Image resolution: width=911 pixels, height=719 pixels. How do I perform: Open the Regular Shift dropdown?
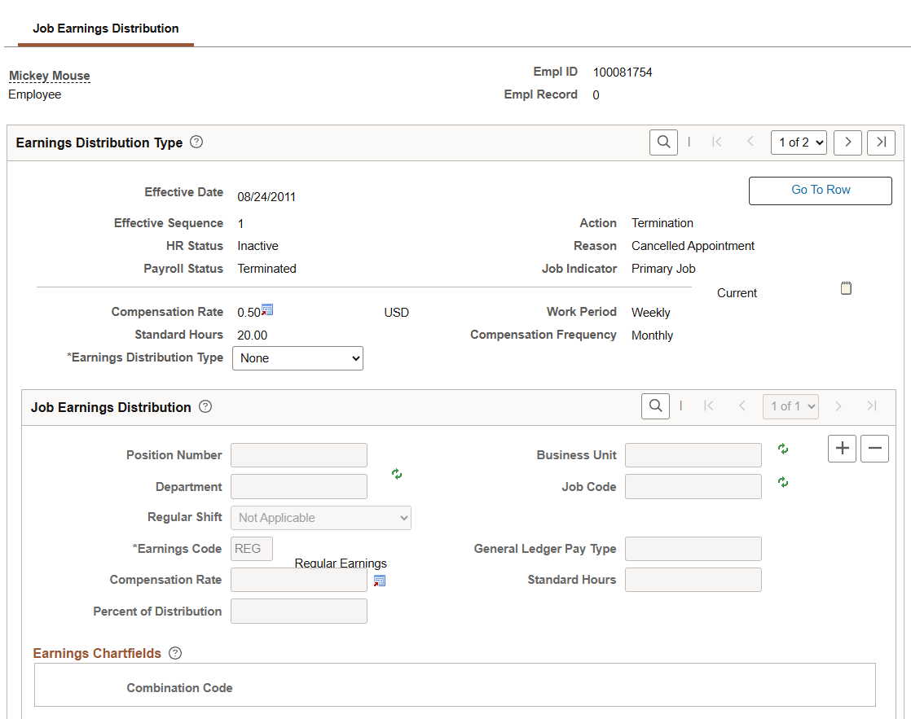click(x=321, y=518)
